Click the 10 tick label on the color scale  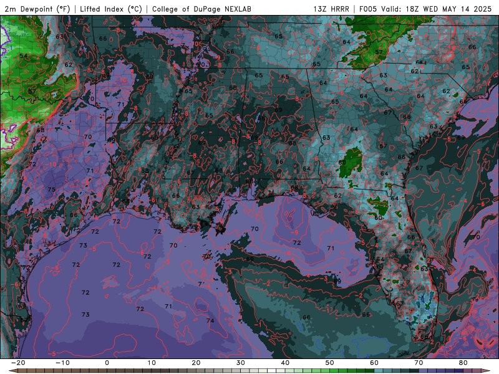(x=152, y=363)
